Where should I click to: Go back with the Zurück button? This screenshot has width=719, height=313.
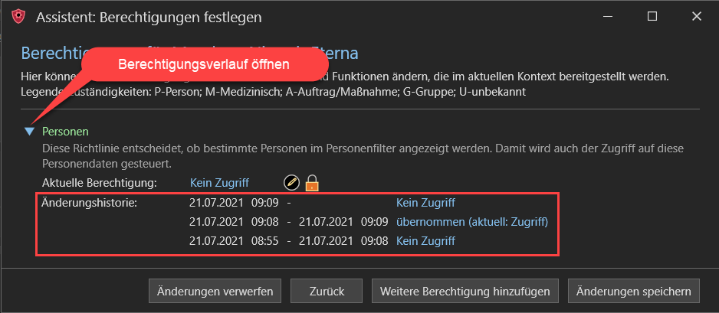[327, 291]
